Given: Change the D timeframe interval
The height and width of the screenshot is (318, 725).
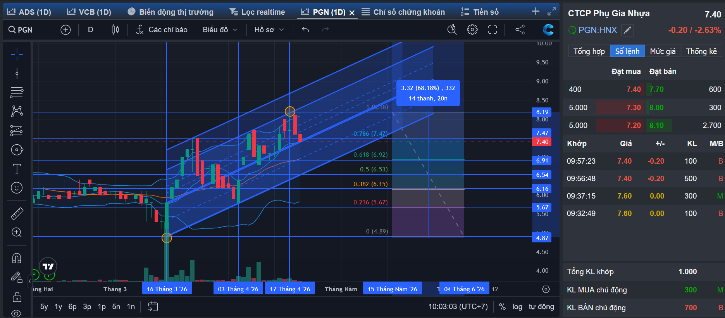Looking at the screenshot, I should (x=90, y=30).
